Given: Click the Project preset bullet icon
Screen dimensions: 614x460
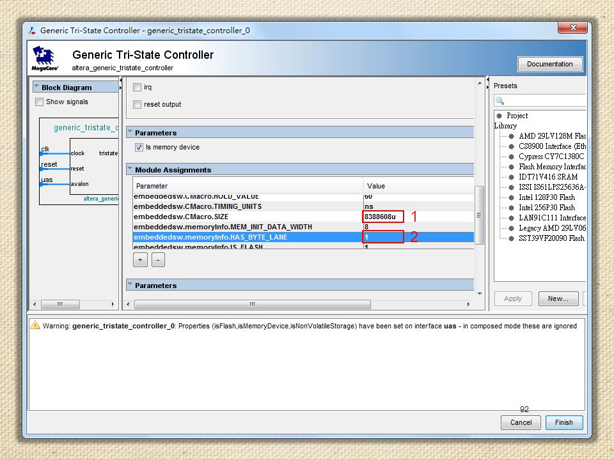Looking at the screenshot, I should [x=500, y=116].
